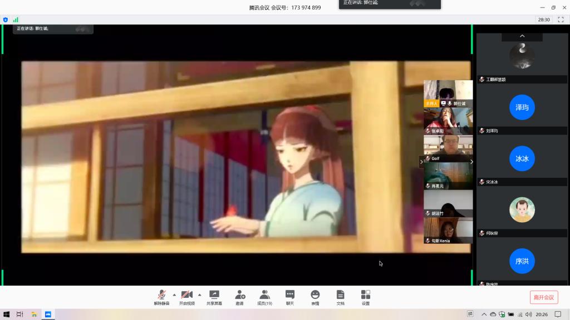Screen dimensions: 570x320
Task: Select the baby cartoon avatar of 何秋容
Action: [x=522, y=209]
